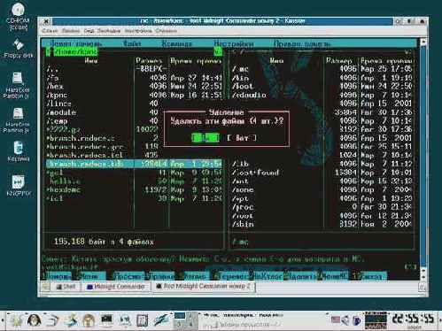Image resolution: width=442 pixels, height=331 pixels.
Task: Open the lower Hard Disk Partition icon
Action: (x=17, y=120)
